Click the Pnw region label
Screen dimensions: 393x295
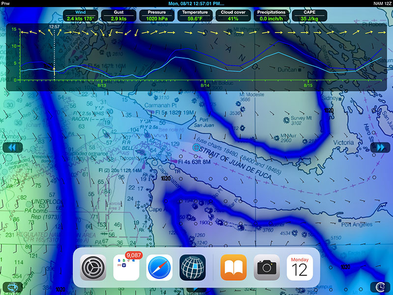coord(5,3)
